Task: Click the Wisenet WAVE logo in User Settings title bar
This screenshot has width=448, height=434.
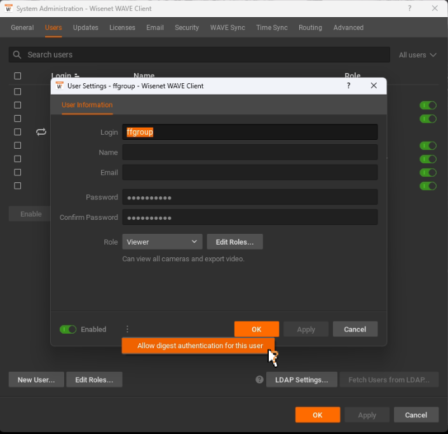Action: (x=60, y=86)
